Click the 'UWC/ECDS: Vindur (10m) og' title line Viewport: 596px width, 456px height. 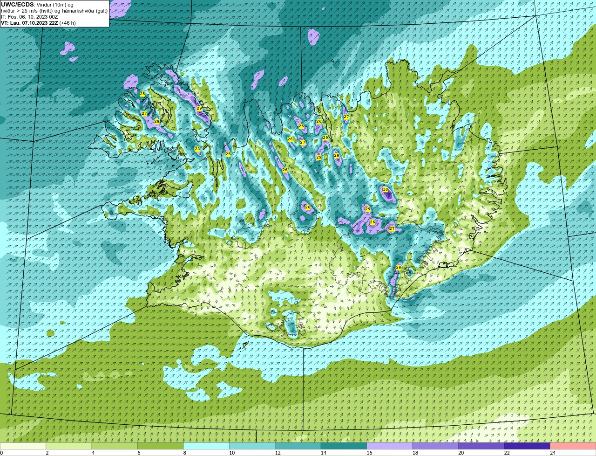coord(37,5)
